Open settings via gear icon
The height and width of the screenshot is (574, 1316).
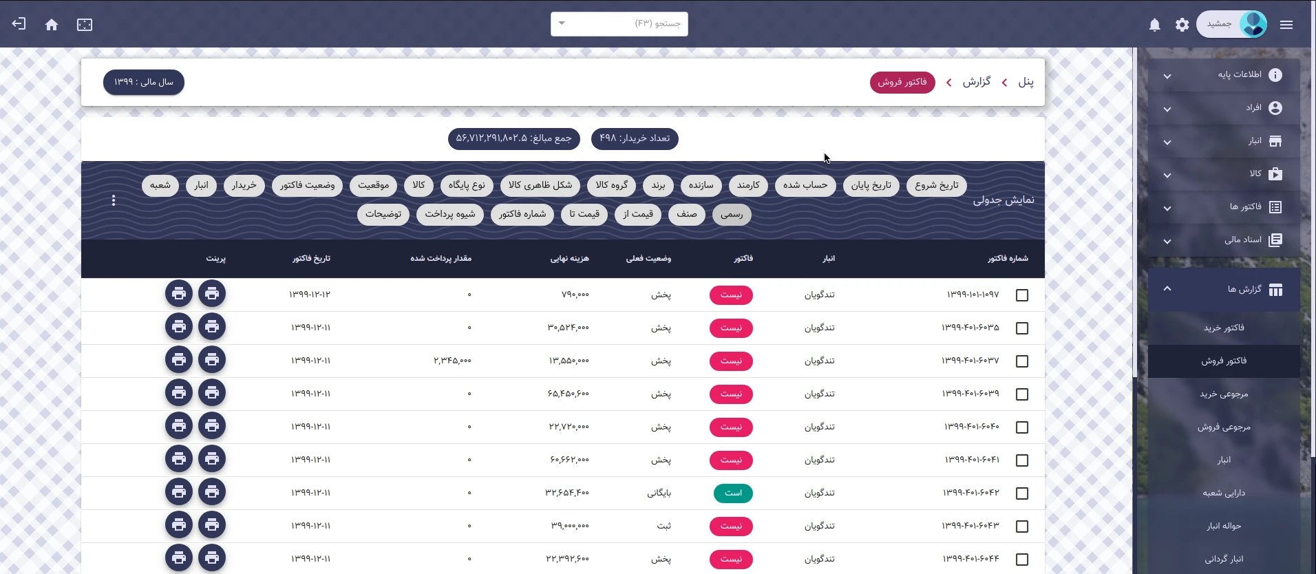1182,25
